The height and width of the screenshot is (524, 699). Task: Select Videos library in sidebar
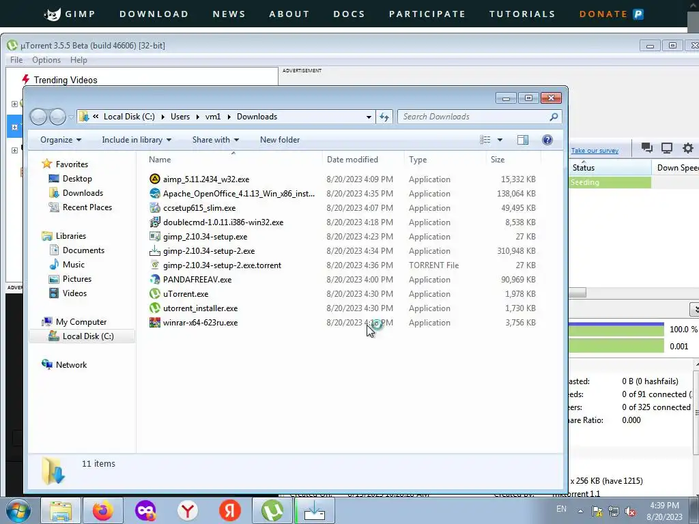coord(74,293)
